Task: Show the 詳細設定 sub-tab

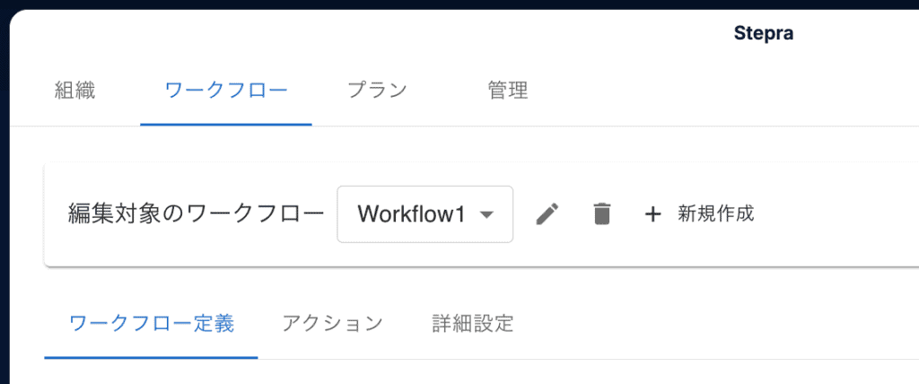Action: pos(472,324)
